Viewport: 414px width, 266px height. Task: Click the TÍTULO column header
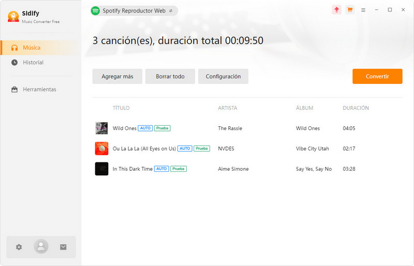[x=121, y=108]
